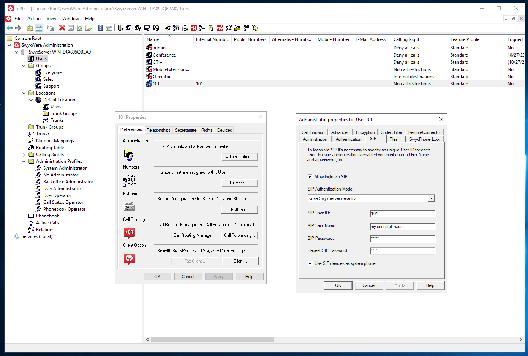Click the SIP User Name field
528x356 pixels.
[403, 227]
